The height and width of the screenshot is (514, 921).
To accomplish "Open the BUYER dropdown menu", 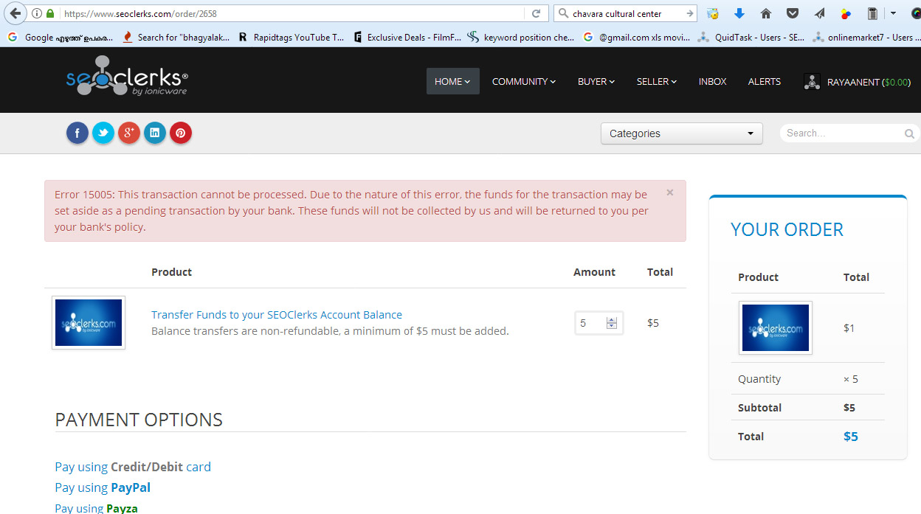I will point(596,81).
